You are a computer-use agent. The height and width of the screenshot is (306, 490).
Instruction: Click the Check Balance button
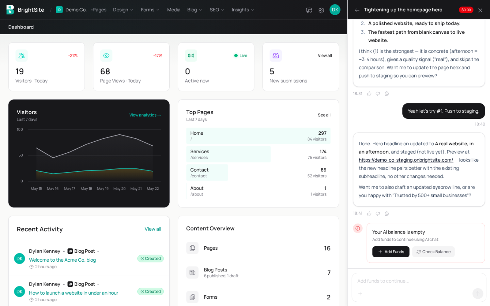point(433,252)
